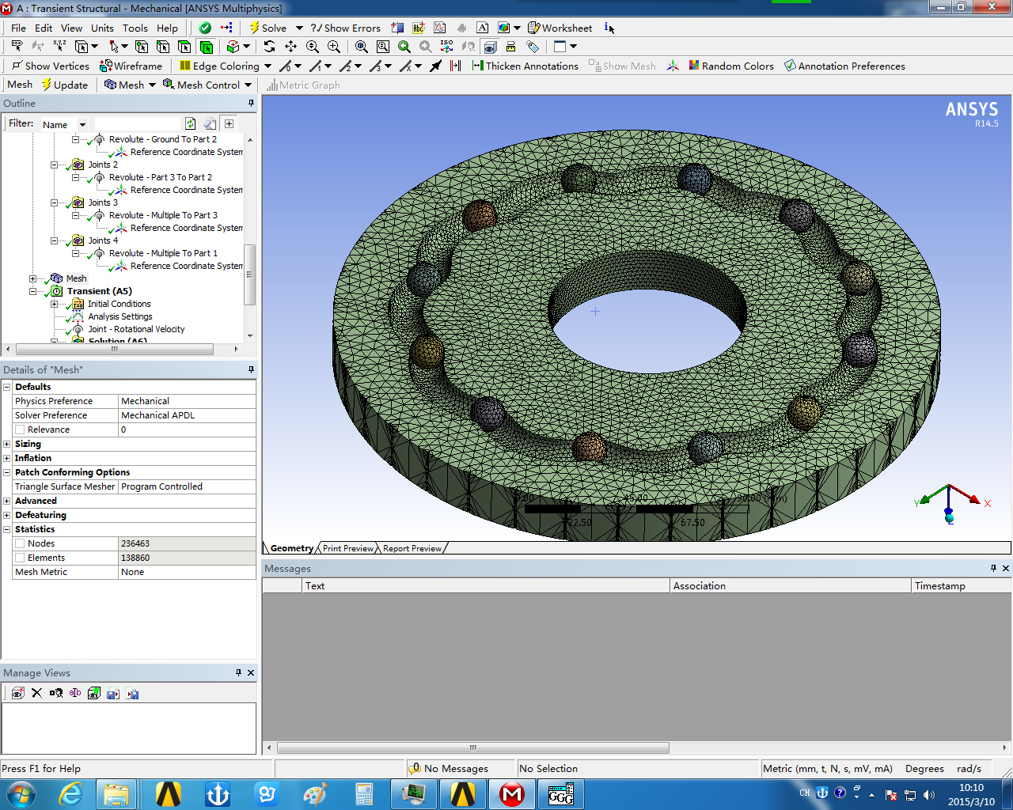Expand the Sizing section in Details
The width and height of the screenshot is (1013, 810).
tap(7, 444)
